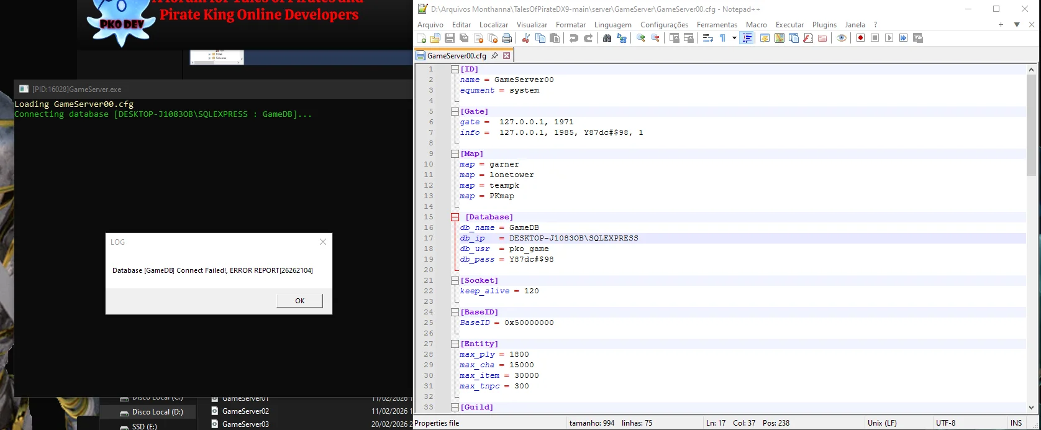1041x430 pixels.
Task: Collapse the [ID] section fold marker
Action: 455,70
